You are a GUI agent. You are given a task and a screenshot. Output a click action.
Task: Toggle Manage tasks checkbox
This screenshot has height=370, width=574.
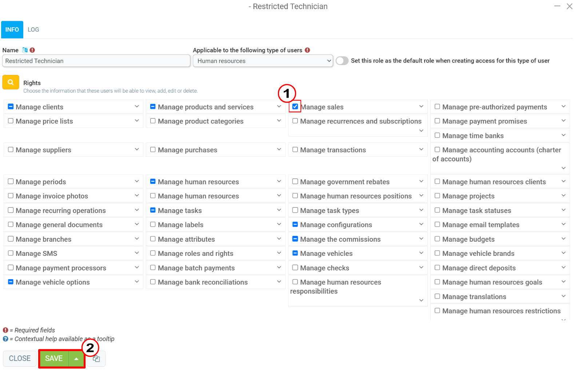point(153,210)
